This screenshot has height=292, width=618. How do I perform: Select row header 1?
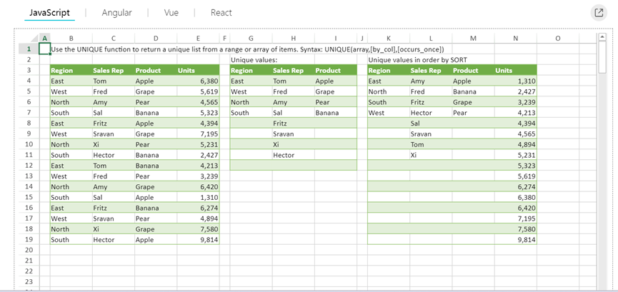29,49
